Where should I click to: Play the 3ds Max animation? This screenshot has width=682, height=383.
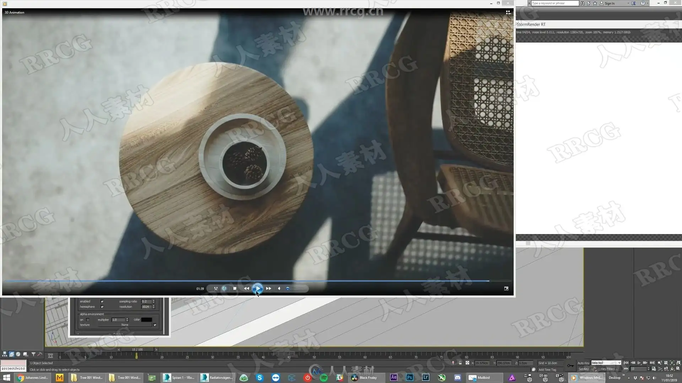pyautogui.click(x=639, y=363)
